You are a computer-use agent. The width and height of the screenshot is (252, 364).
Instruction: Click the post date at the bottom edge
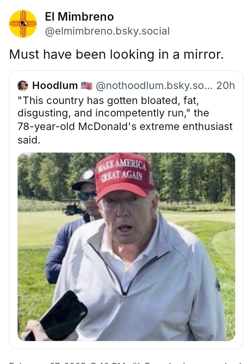pos(68,363)
